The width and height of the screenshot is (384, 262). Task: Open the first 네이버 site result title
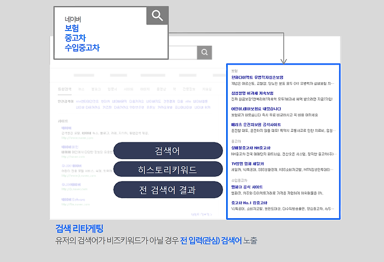66,128
